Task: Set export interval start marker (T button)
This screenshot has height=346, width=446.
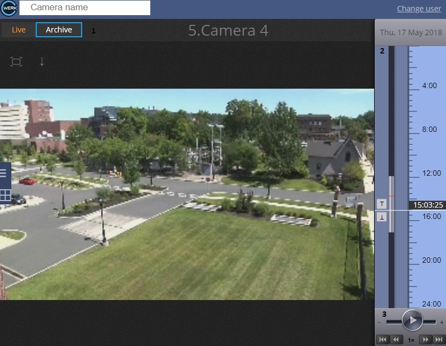Action: pos(382,204)
